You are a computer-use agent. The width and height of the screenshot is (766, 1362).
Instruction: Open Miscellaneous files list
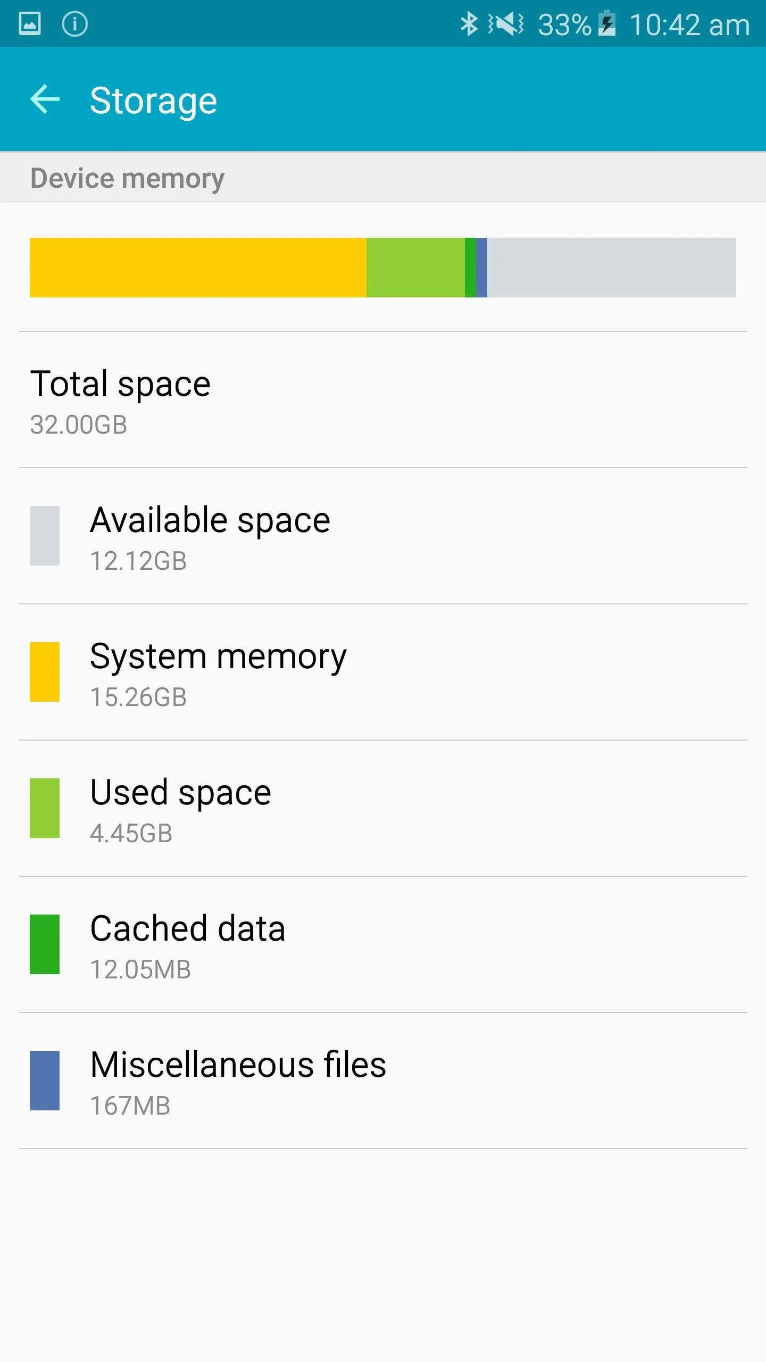383,1081
